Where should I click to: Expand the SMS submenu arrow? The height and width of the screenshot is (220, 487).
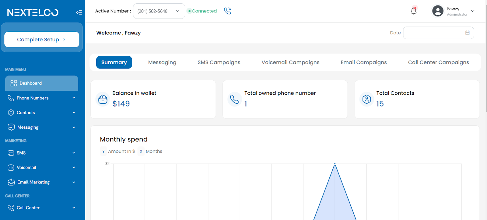pyautogui.click(x=74, y=153)
